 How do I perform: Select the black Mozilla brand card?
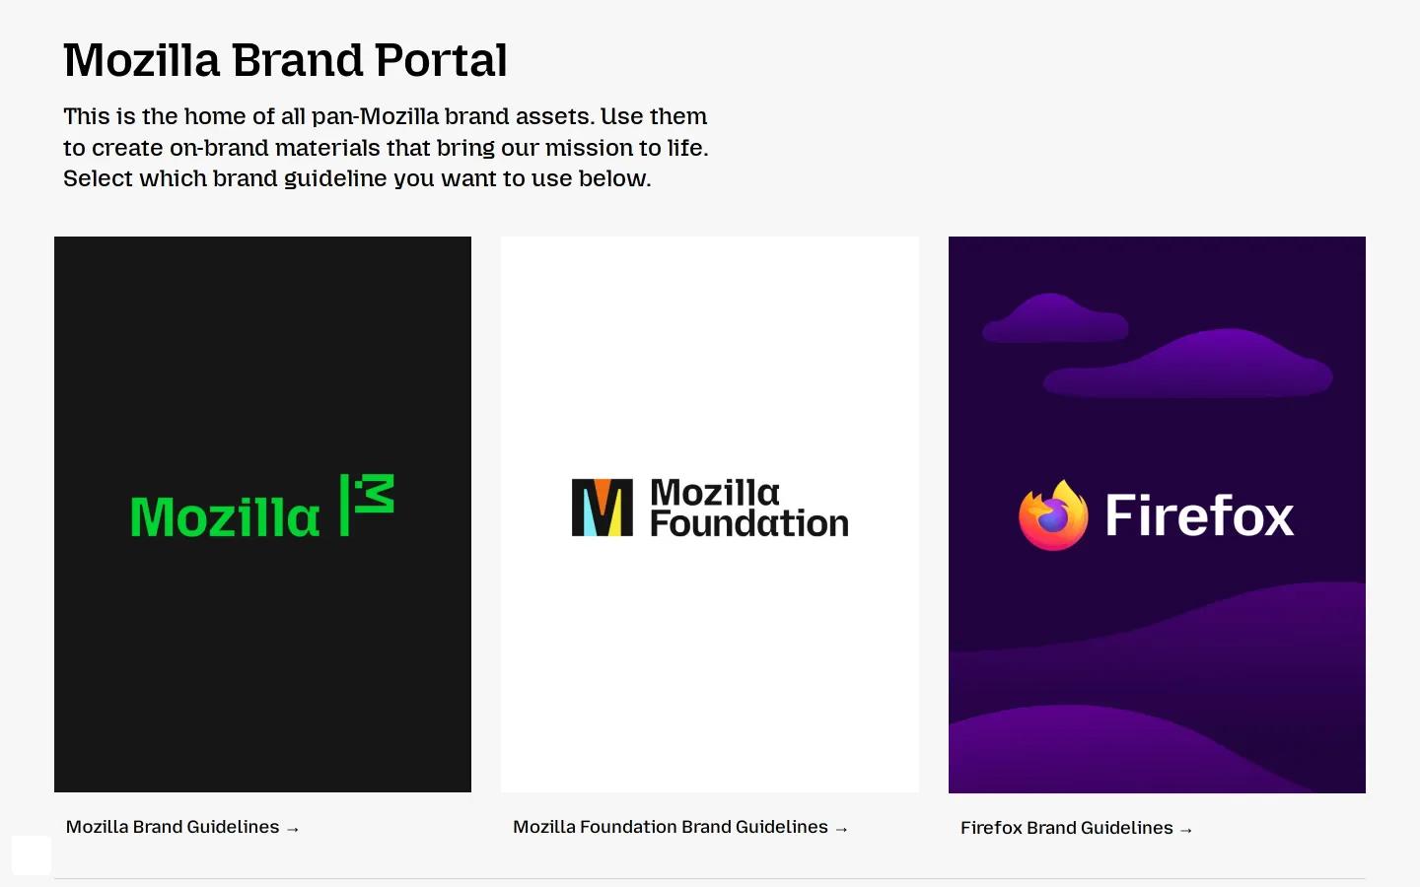[x=262, y=514]
